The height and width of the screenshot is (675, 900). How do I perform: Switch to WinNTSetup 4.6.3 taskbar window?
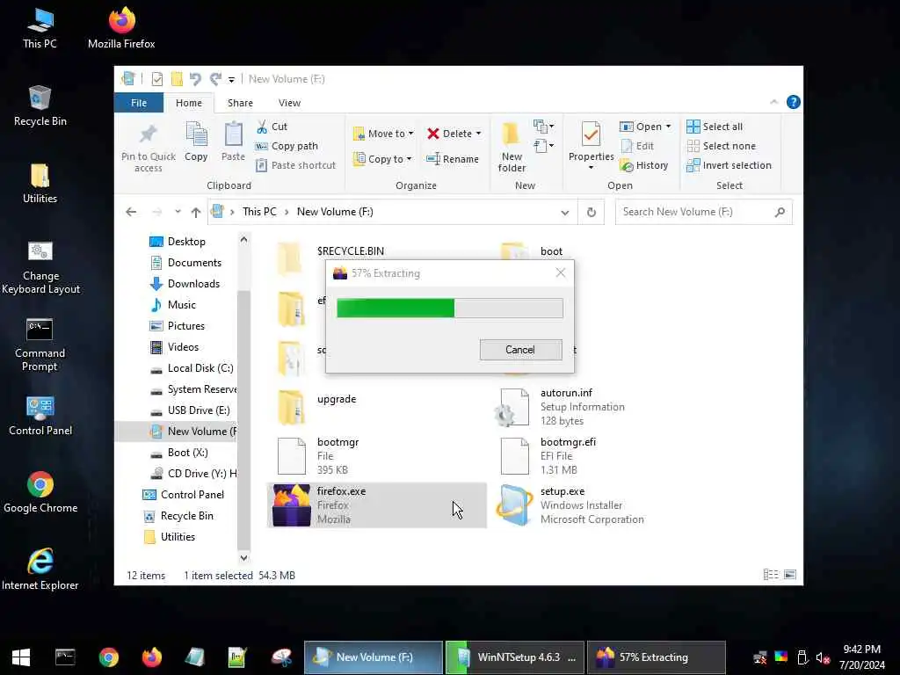pos(515,657)
